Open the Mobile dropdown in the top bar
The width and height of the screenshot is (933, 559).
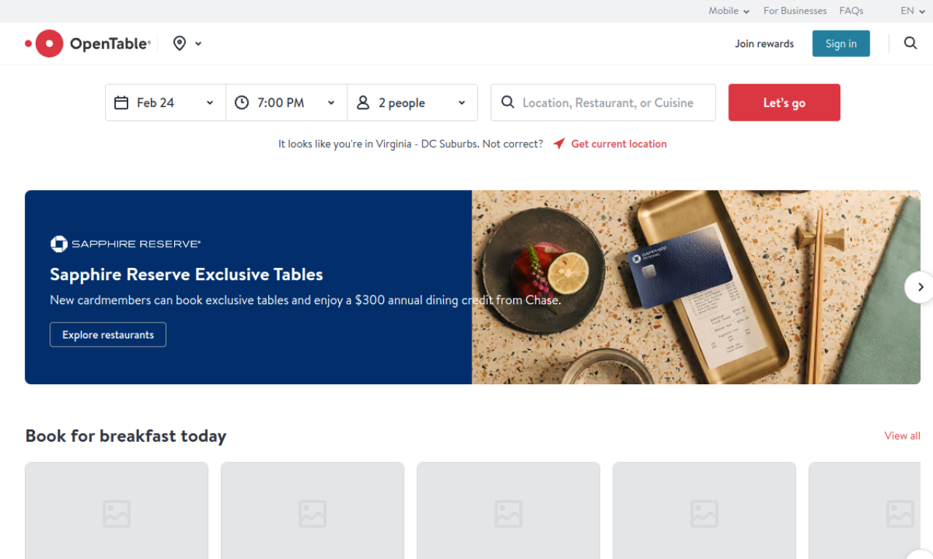pyautogui.click(x=729, y=11)
